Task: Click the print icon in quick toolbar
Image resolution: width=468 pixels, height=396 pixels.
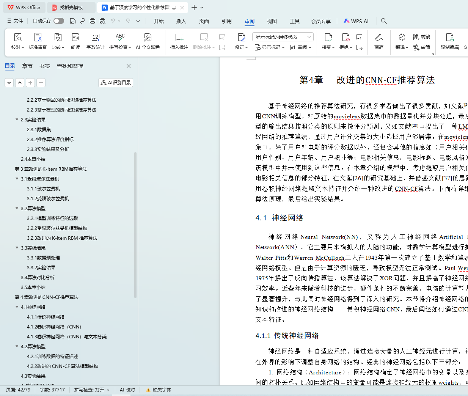Action: (x=93, y=21)
